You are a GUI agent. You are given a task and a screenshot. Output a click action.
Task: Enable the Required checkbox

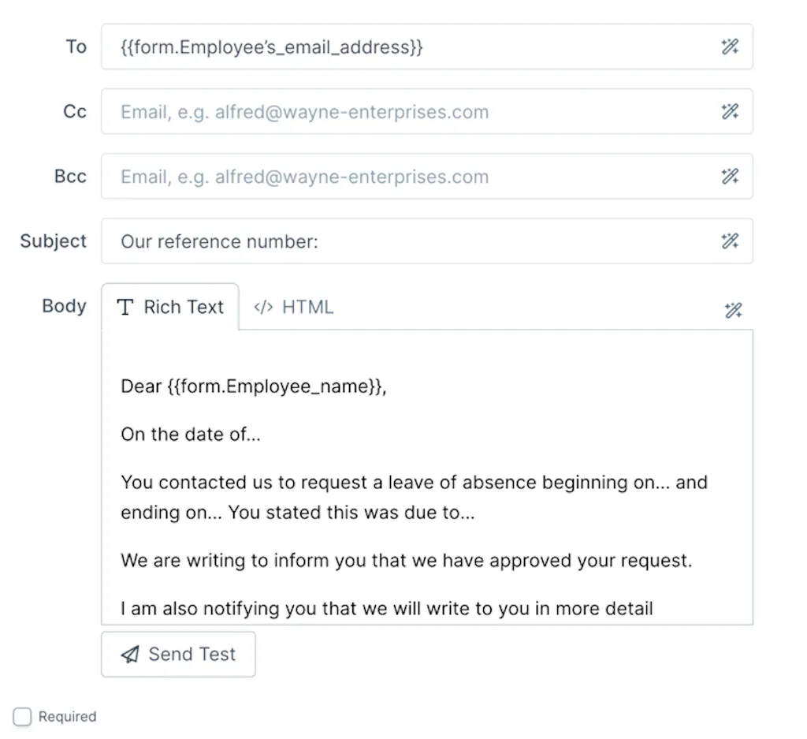22,716
